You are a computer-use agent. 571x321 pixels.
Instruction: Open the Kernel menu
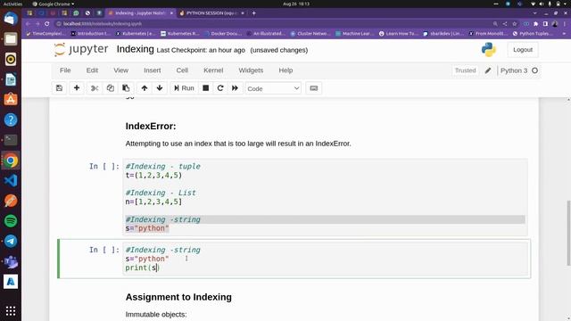[213, 70]
